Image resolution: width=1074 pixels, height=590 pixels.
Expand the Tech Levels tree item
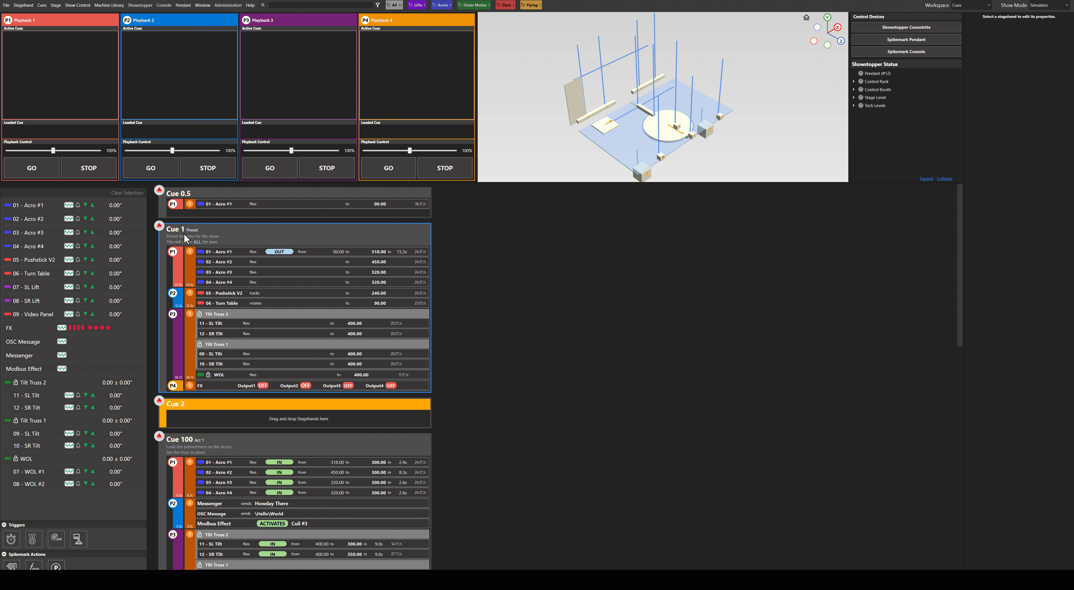pos(854,105)
